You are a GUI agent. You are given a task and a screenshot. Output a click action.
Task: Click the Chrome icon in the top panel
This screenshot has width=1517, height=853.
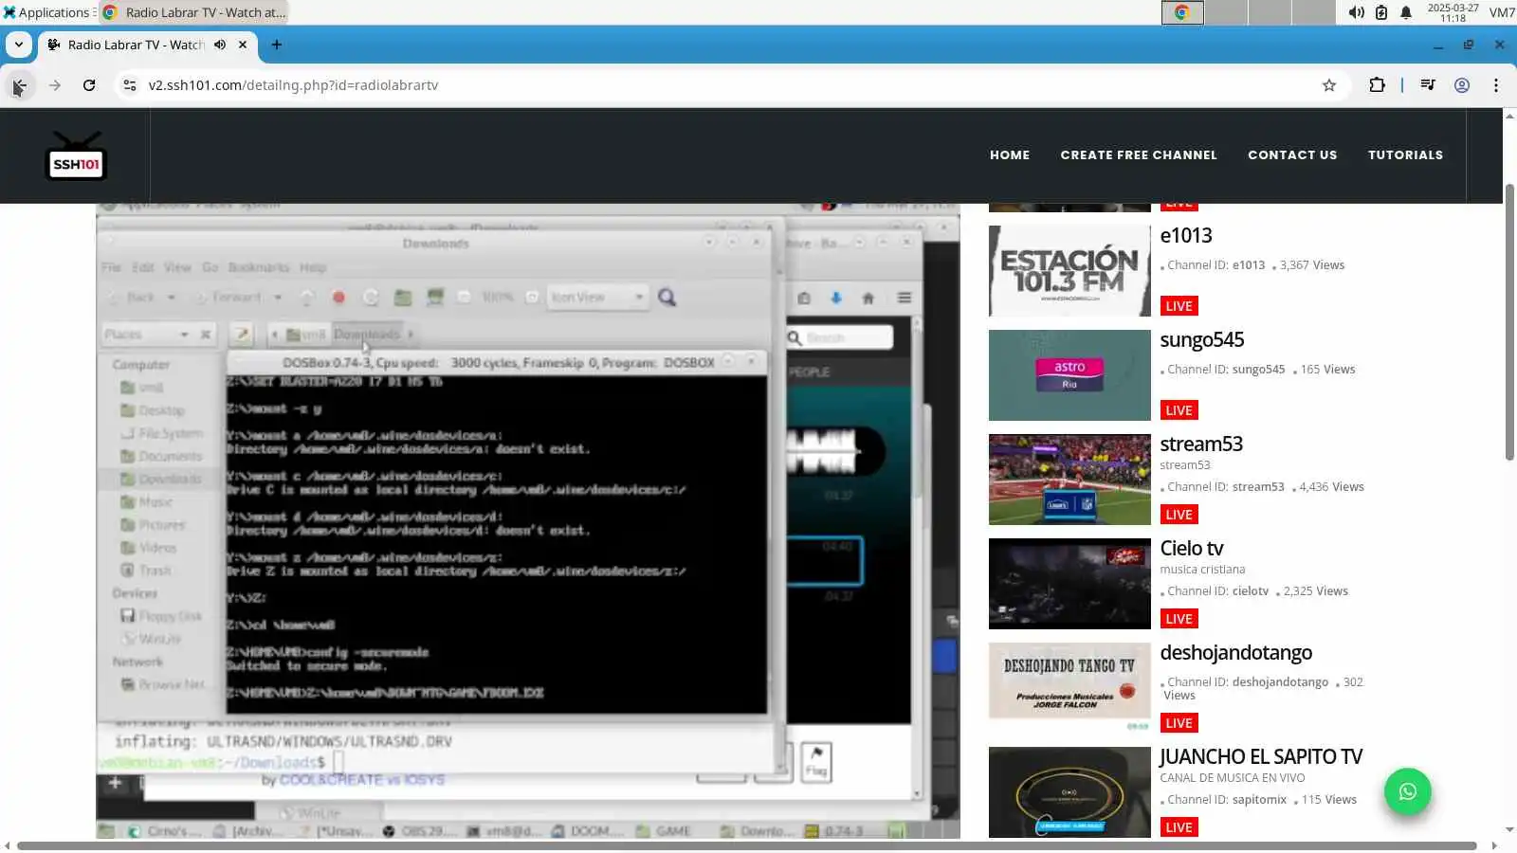1182,12
